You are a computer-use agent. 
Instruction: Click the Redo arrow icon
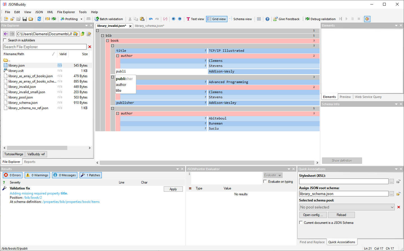157,19
